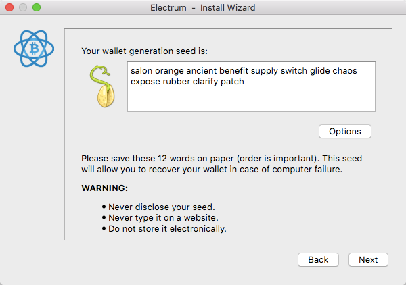Proceed with the Next button

(368, 259)
